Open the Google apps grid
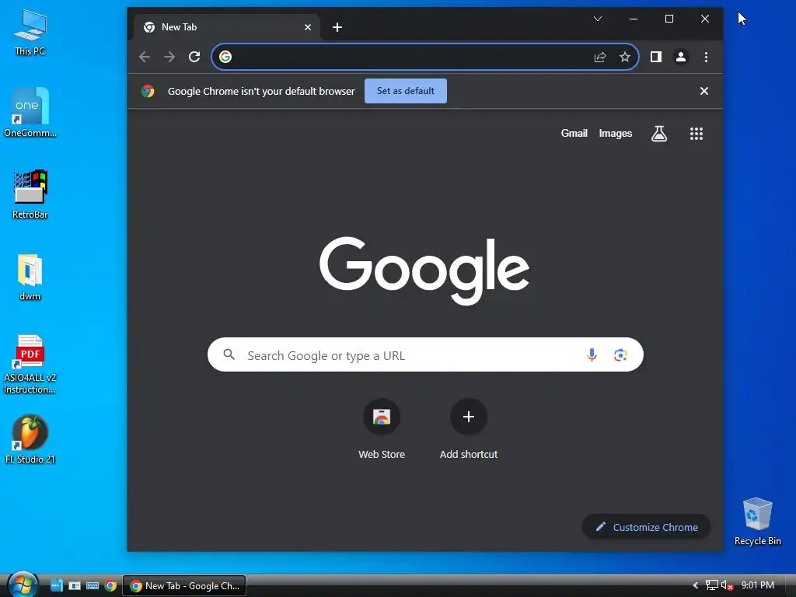 [x=696, y=134]
